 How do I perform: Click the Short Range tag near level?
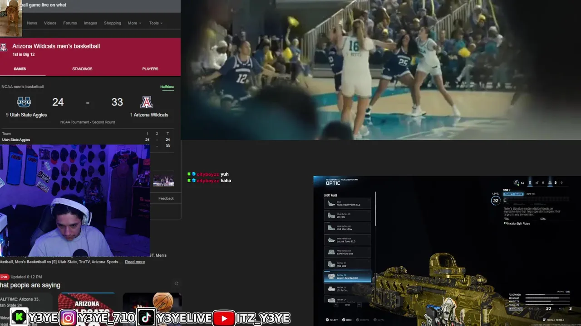(513, 194)
